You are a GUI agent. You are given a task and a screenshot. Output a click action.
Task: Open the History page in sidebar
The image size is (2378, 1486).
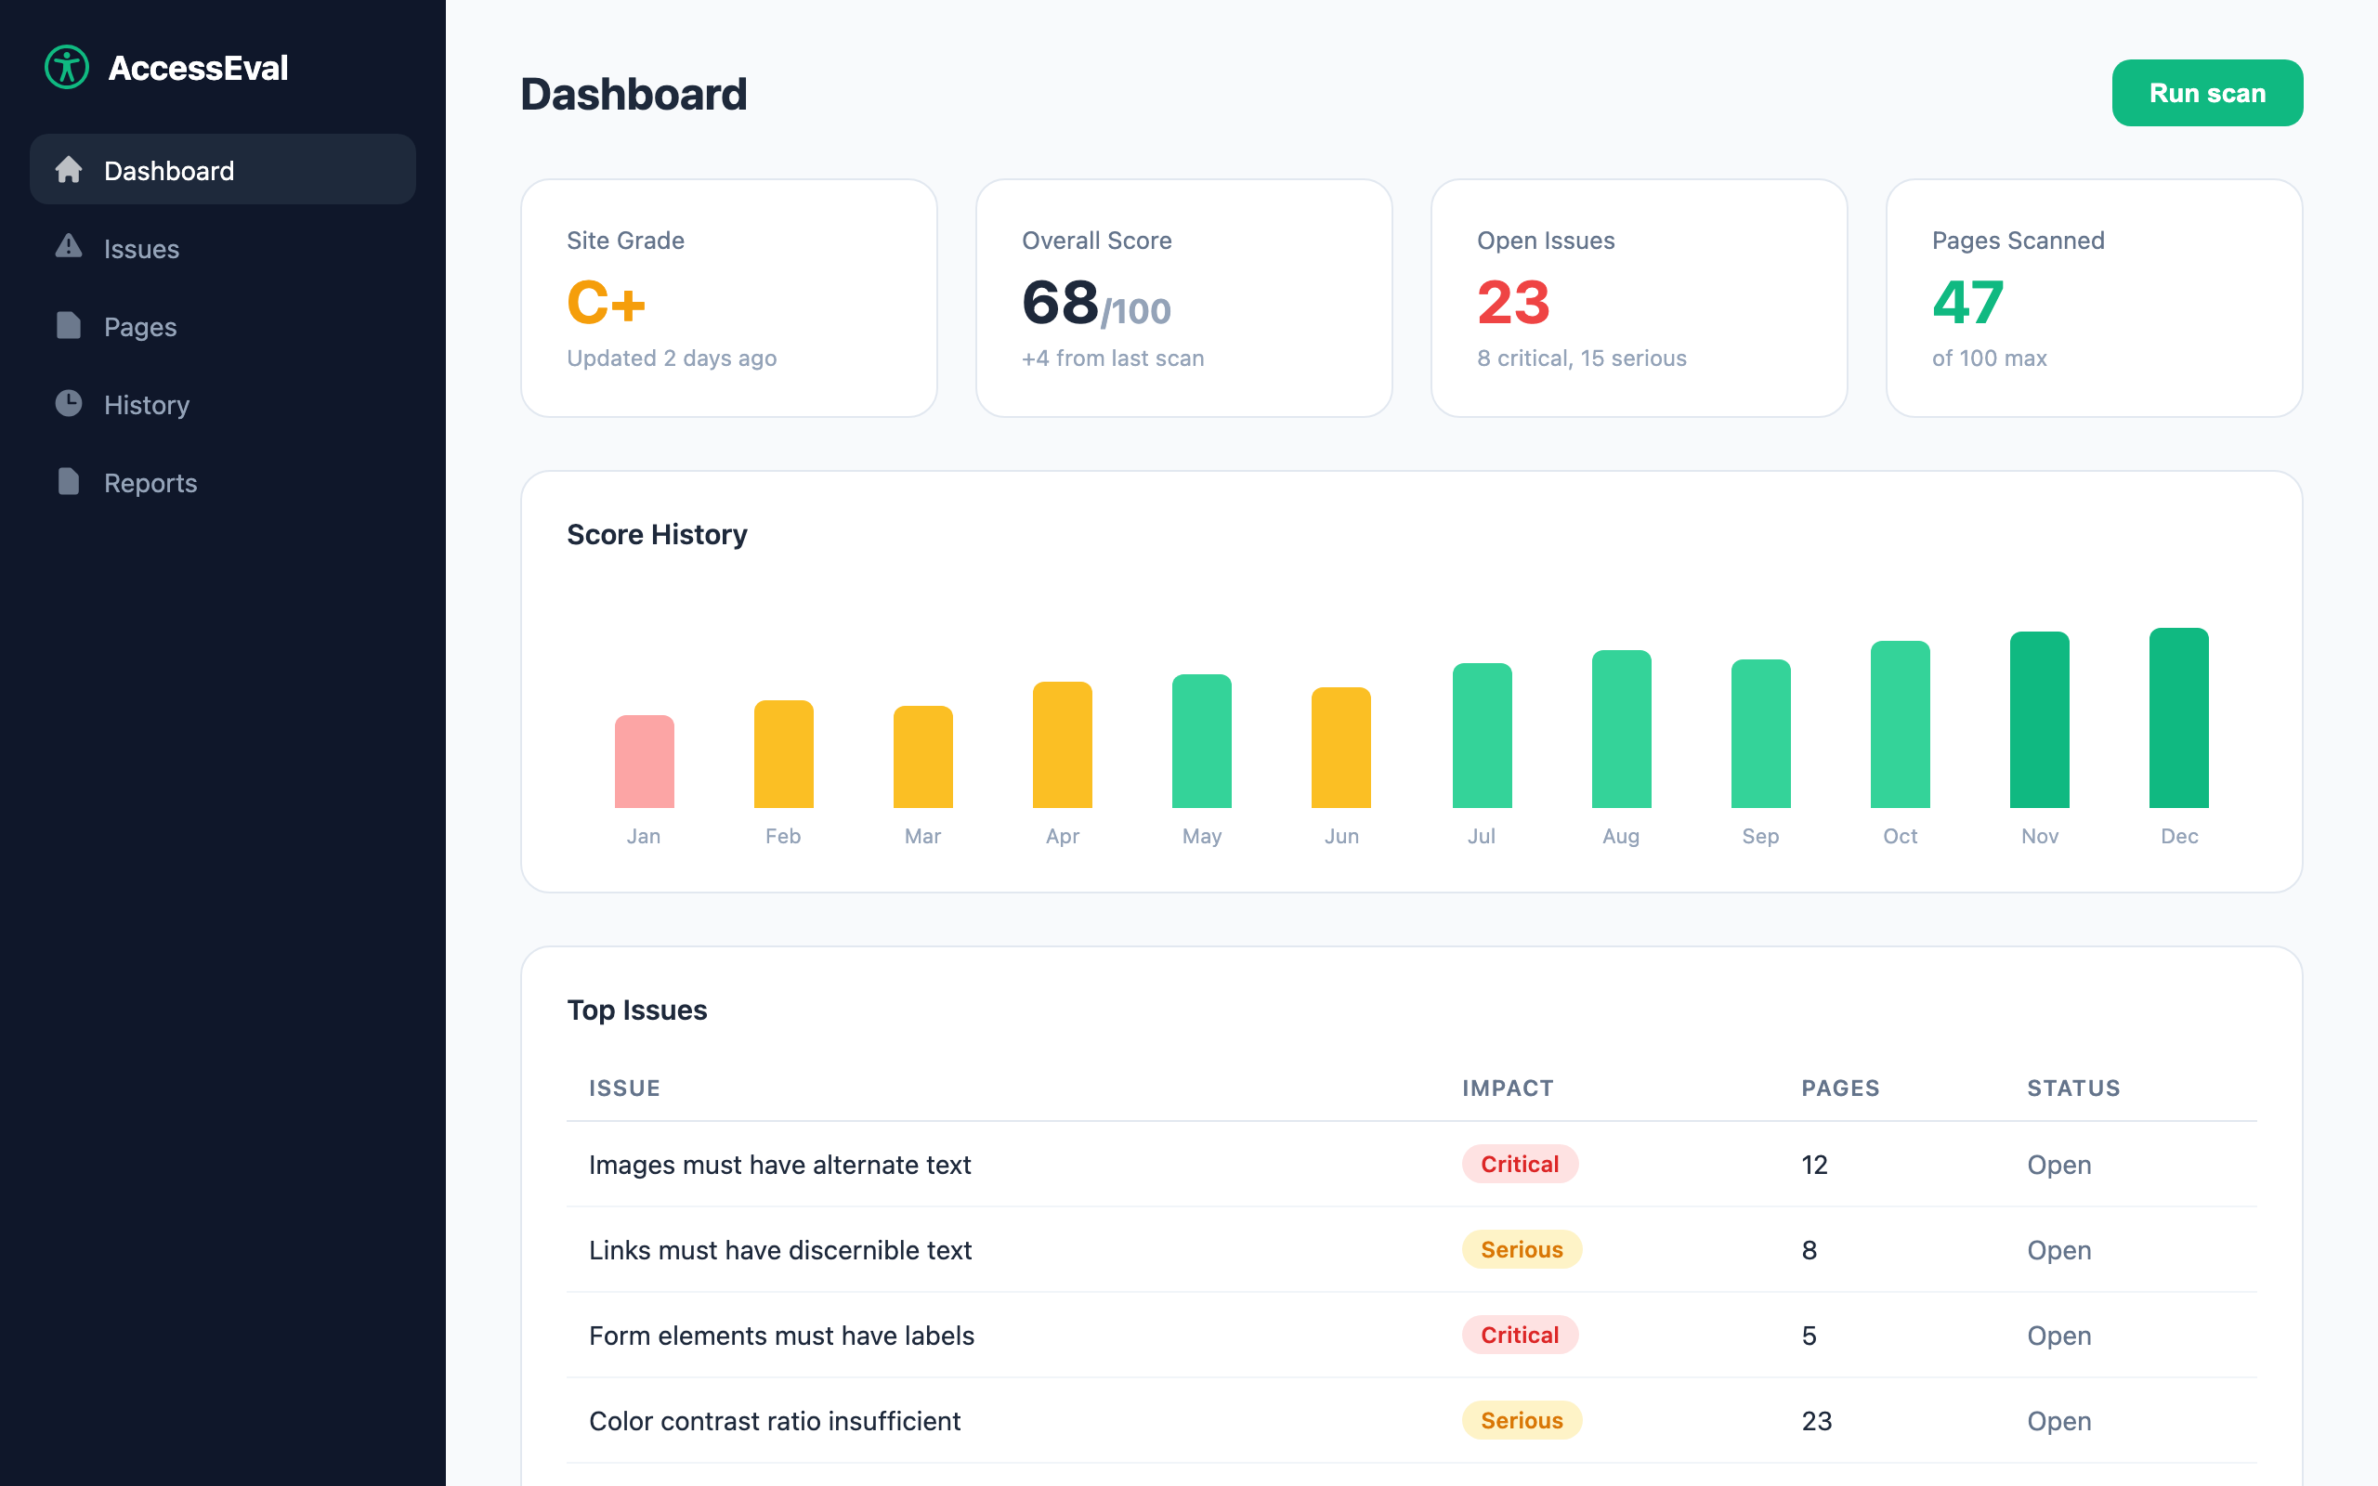pos(147,405)
